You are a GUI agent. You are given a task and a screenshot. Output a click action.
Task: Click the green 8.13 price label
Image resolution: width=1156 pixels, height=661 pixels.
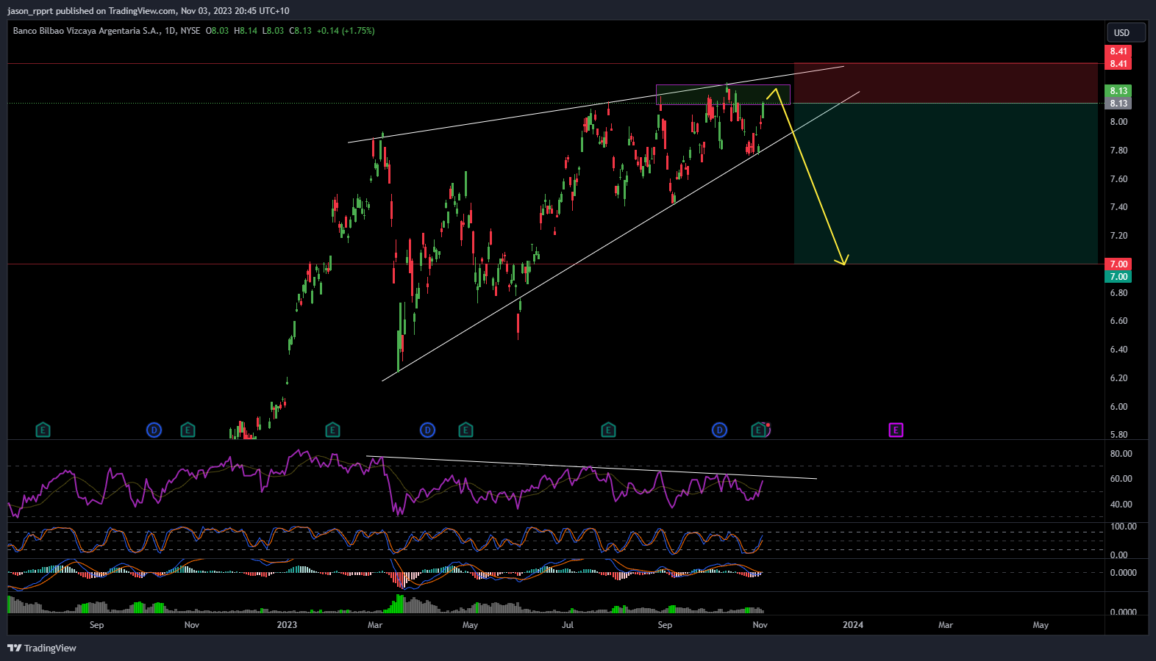click(x=1118, y=91)
